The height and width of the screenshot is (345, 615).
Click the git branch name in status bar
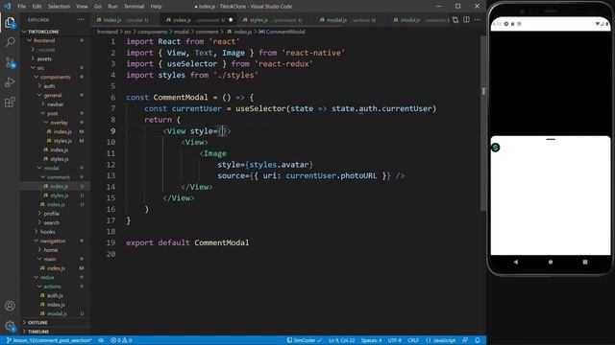coord(49,340)
